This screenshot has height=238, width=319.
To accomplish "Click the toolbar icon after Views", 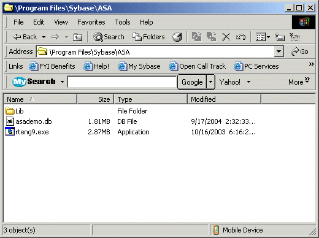I will tap(280, 37).
